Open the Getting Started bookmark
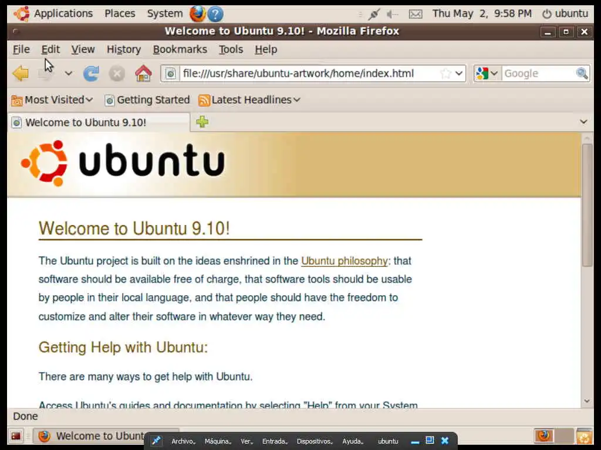 click(x=147, y=100)
